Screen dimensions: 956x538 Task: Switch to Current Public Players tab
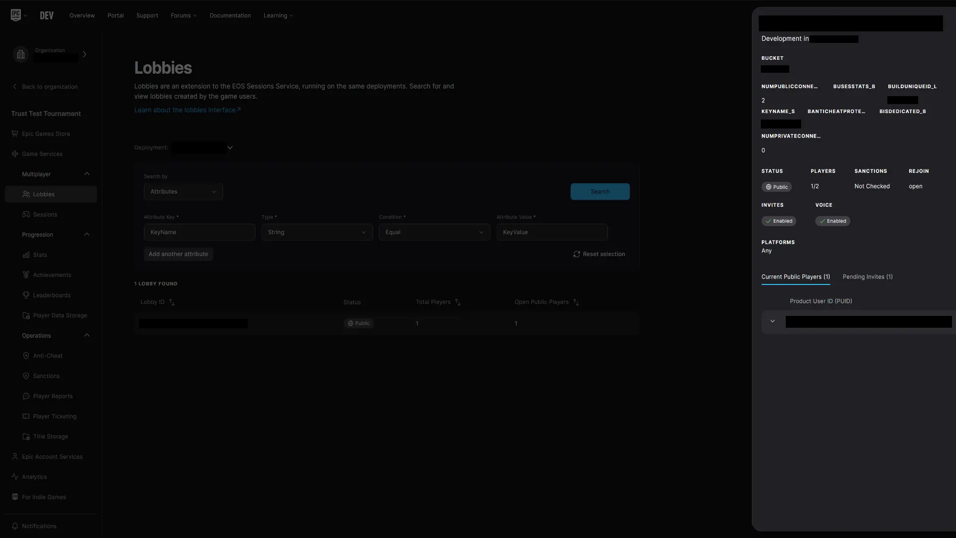click(796, 277)
